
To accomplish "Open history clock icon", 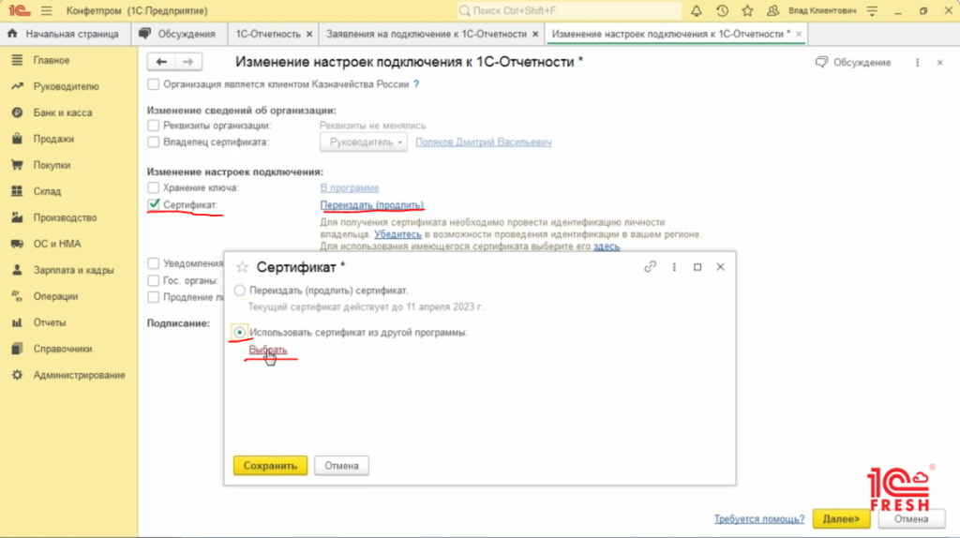I will pos(722,10).
